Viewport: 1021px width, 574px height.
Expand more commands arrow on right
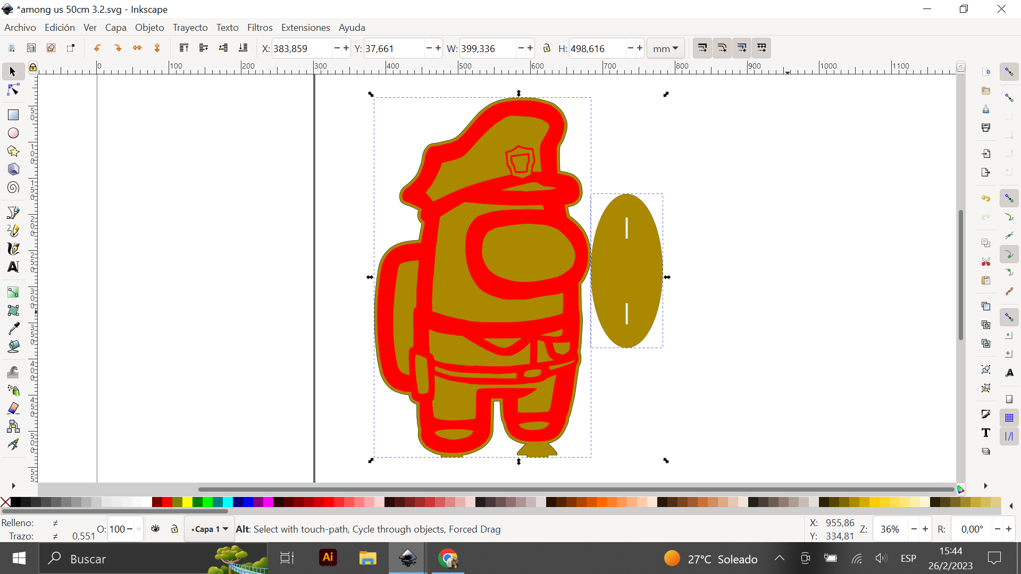click(986, 486)
